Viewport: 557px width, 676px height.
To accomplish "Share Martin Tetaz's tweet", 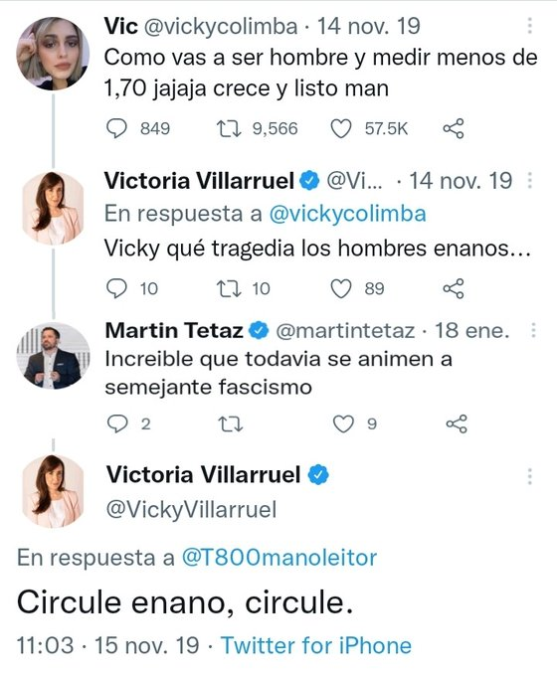I will pyautogui.click(x=456, y=424).
